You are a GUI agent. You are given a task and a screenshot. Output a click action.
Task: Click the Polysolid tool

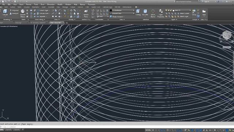tap(14, 11)
